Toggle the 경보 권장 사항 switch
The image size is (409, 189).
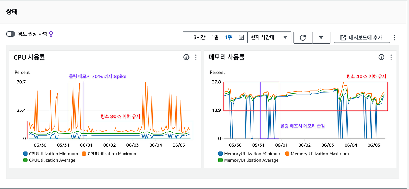[11, 34]
